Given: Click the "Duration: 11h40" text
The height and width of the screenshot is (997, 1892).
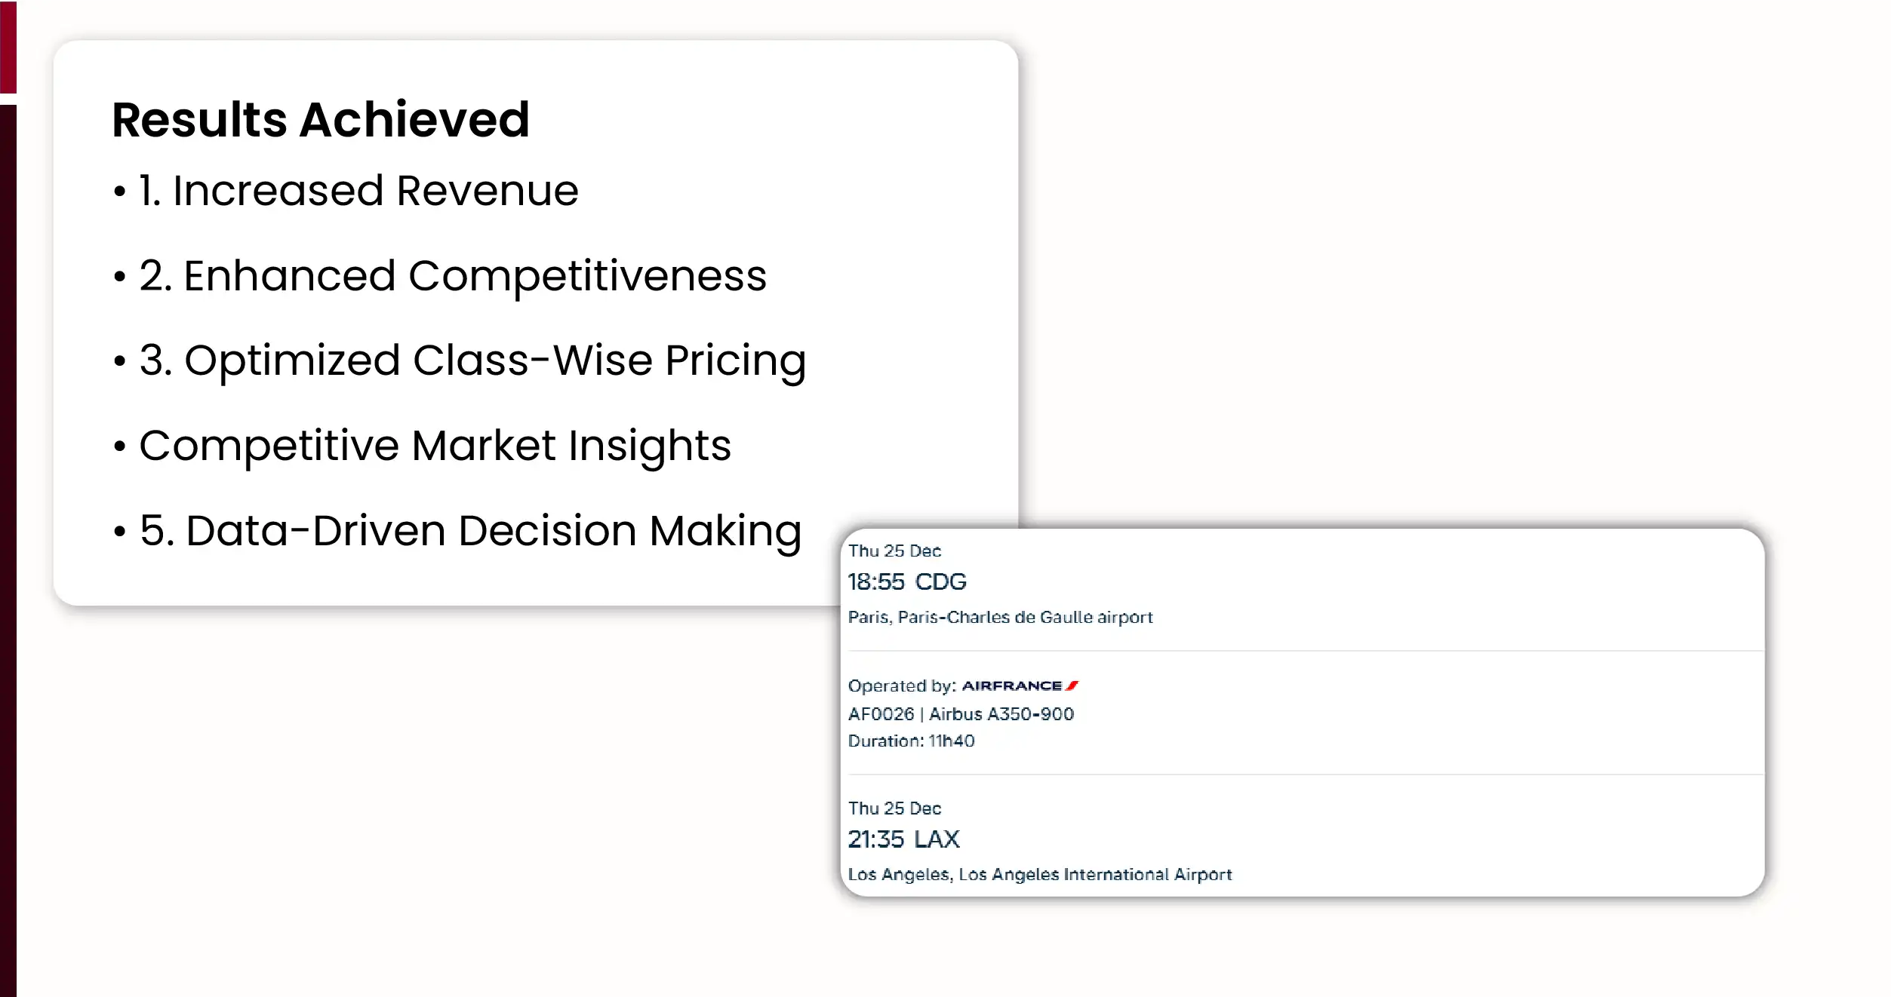Looking at the screenshot, I should coord(911,741).
